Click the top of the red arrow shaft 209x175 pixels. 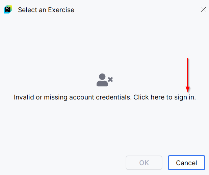click(x=187, y=59)
